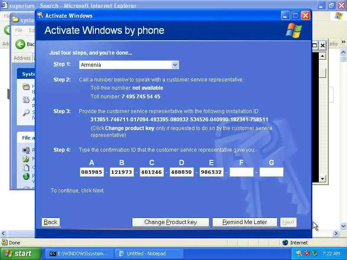Open File menu in the system window

click(19, 30)
